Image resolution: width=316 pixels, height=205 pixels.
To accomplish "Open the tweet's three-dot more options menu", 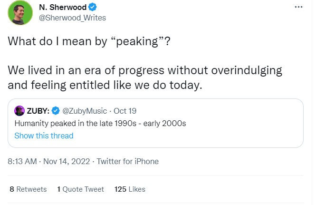I will click(298, 7).
